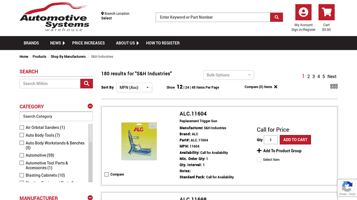Click the Automotive Systems Warehouse logo

pos(54,17)
